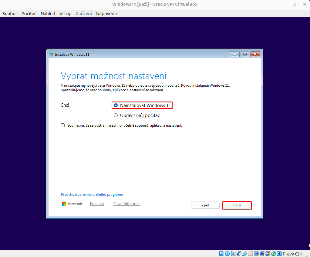
Task: Click the display status icon
Action: [x=256, y=253]
